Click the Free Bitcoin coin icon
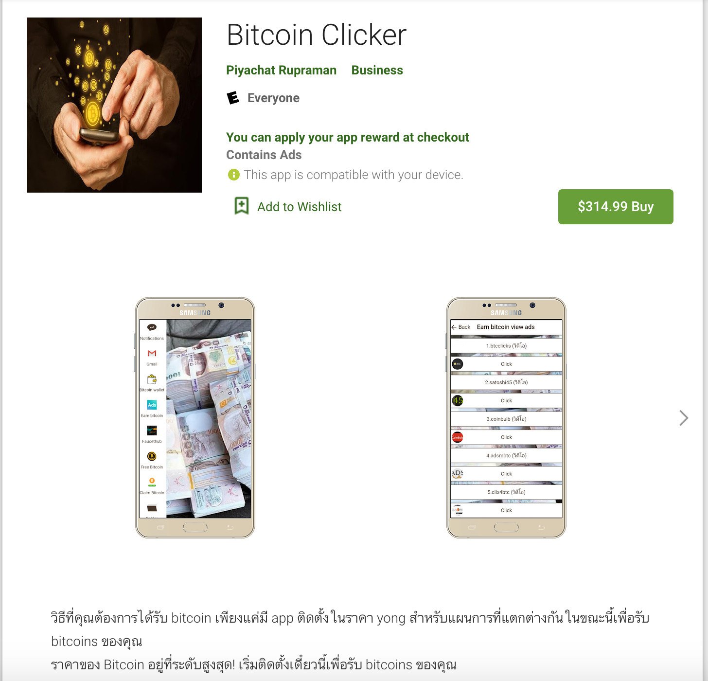 click(x=152, y=456)
